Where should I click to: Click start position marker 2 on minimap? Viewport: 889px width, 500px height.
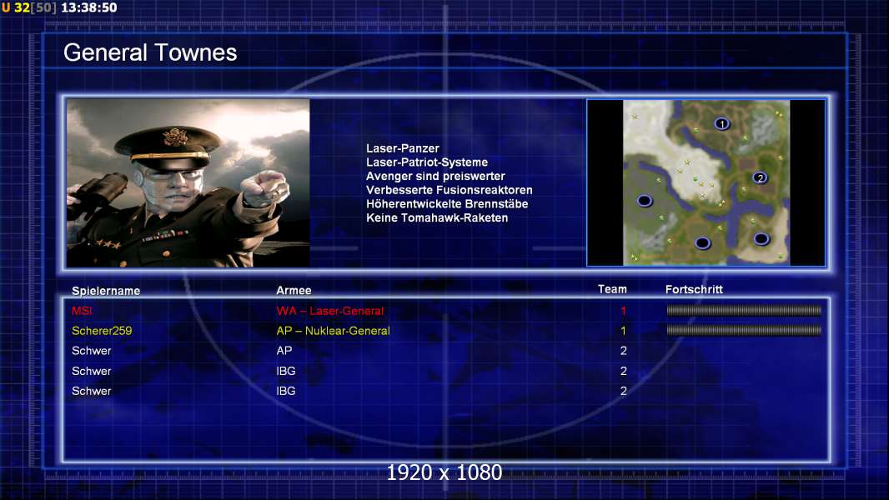click(x=760, y=177)
